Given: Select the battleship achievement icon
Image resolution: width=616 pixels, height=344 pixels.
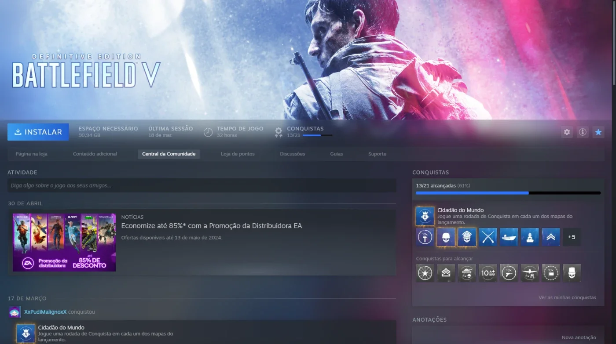Looking at the screenshot, I should tap(530, 237).
